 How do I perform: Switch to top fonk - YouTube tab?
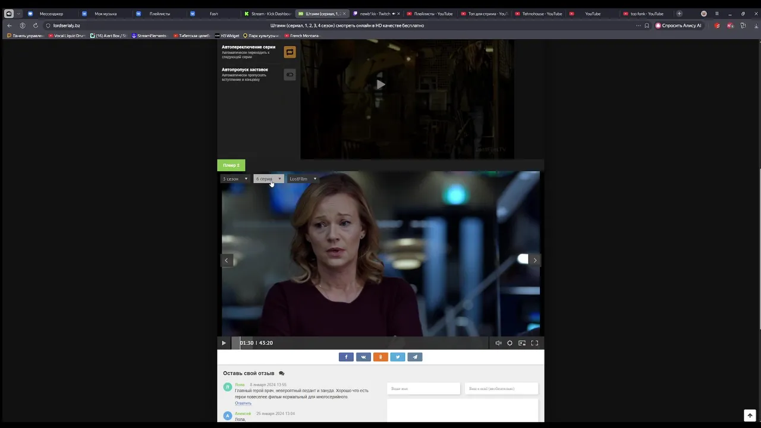click(647, 14)
